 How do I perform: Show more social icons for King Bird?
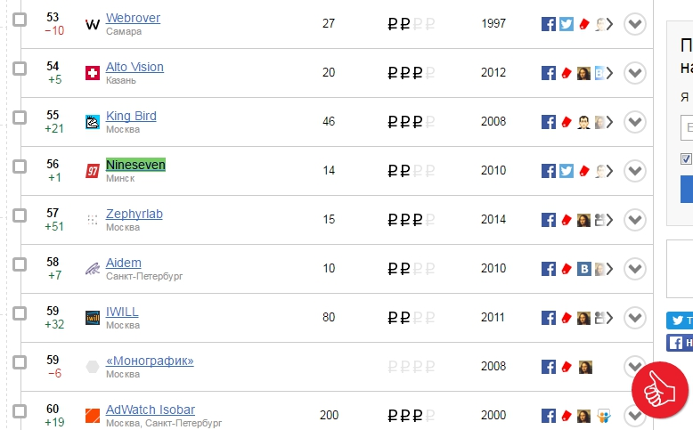(609, 122)
